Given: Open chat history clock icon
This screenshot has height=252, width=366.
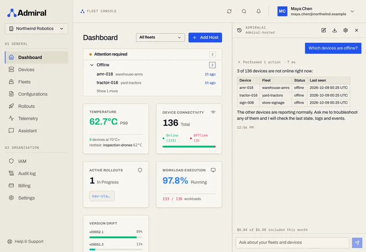Looking at the screenshot, I should click(239, 30).
